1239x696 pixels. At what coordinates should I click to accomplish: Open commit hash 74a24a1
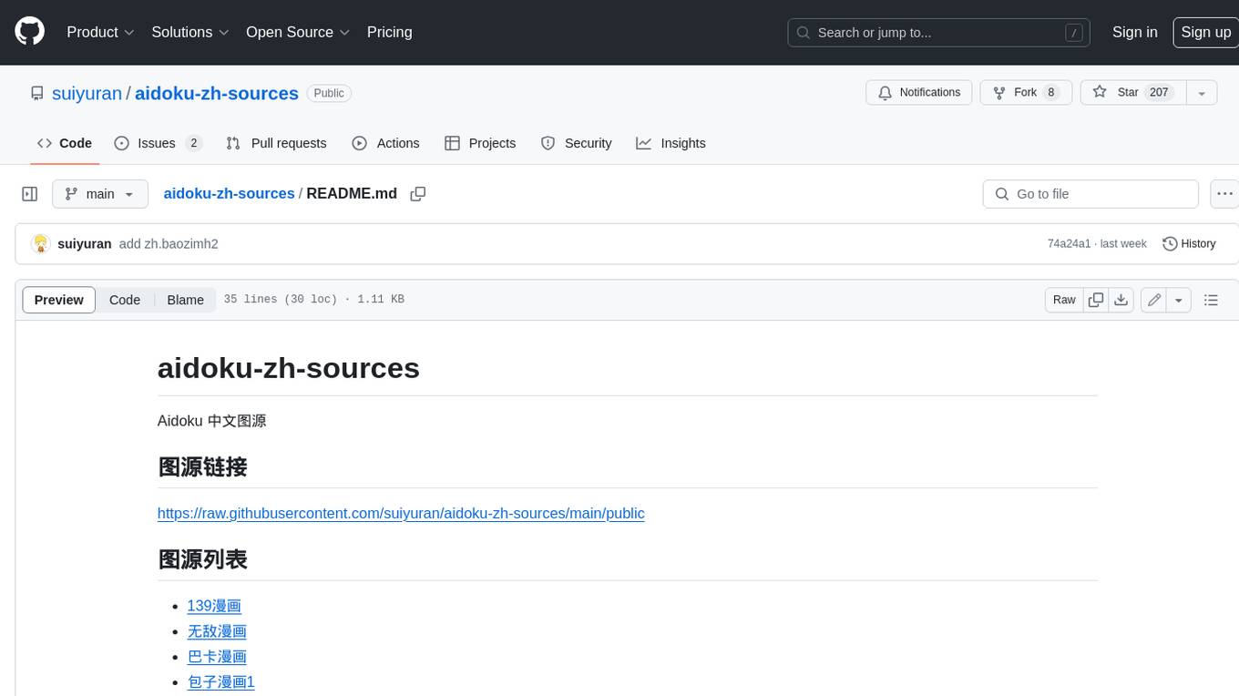pos(1069,244)
